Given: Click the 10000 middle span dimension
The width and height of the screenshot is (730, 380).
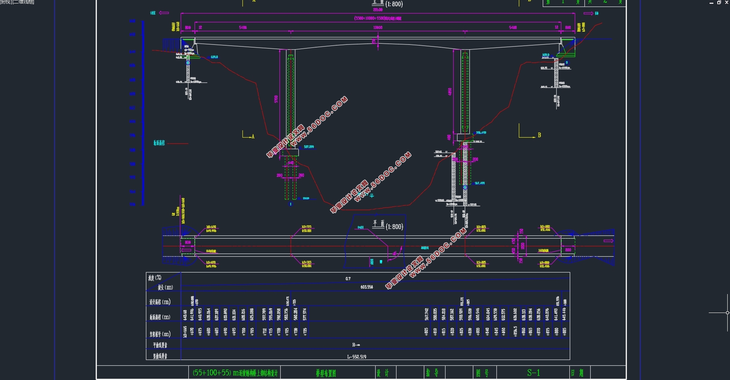Looking at the screenshot, I should [378, 28].
